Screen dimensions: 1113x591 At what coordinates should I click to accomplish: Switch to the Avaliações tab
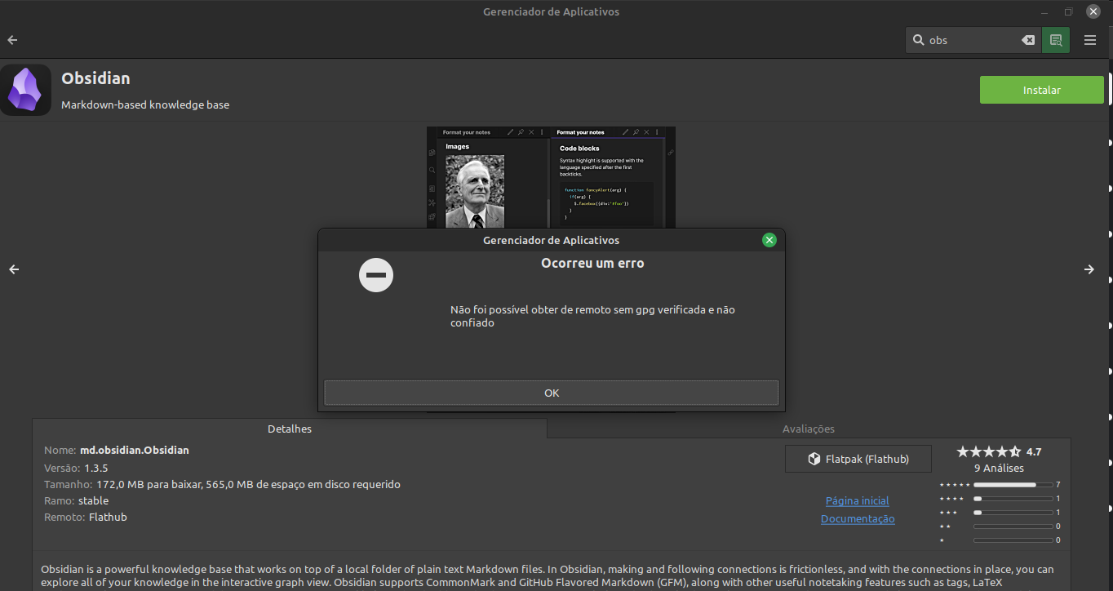(x=809, y=429)
